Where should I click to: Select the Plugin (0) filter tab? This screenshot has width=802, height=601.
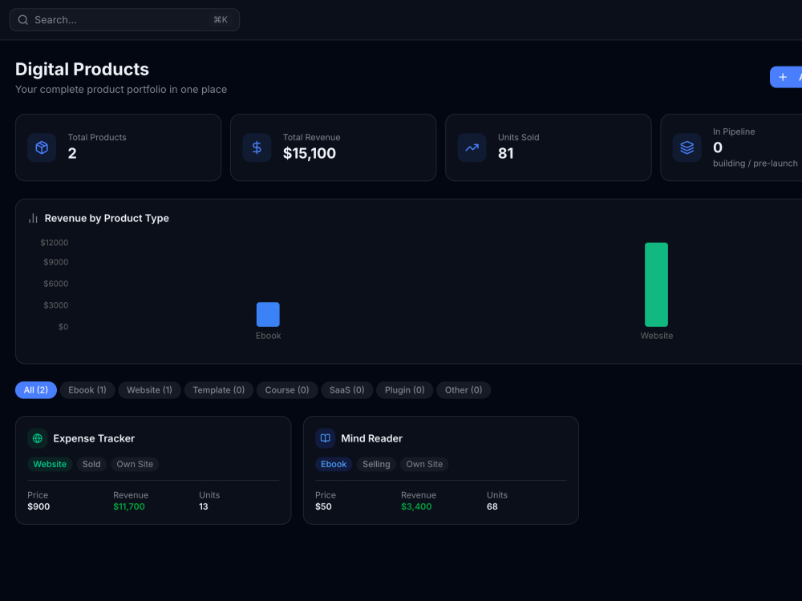(404, 390)
